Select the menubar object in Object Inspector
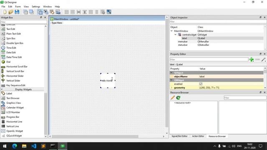 (x=183, y=42)
